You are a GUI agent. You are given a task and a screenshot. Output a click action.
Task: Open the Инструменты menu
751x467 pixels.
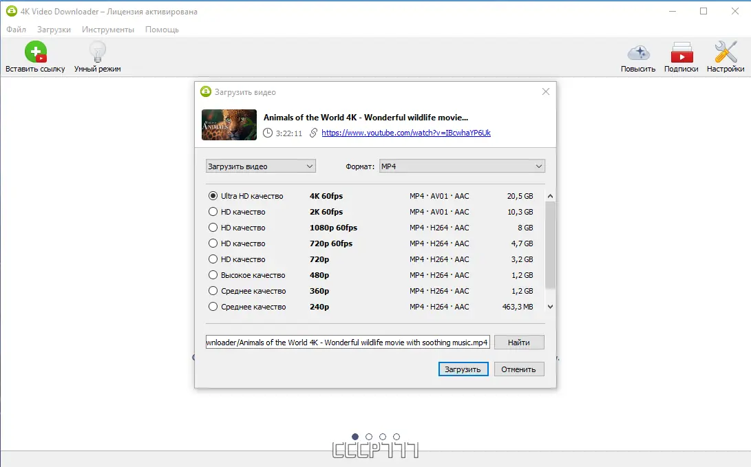coord(108,29)
